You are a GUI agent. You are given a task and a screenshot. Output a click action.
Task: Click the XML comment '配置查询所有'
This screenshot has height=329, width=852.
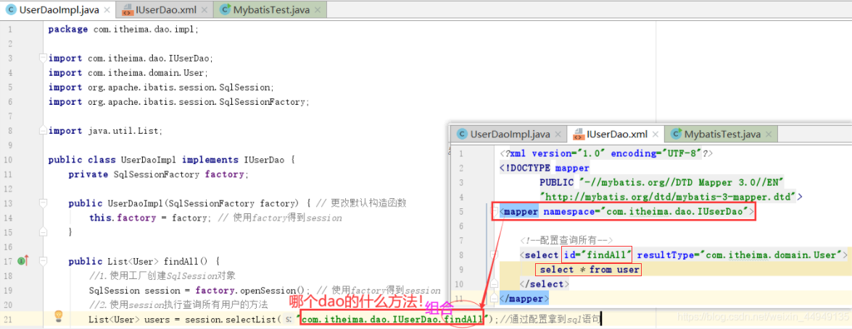pos(566,240)
